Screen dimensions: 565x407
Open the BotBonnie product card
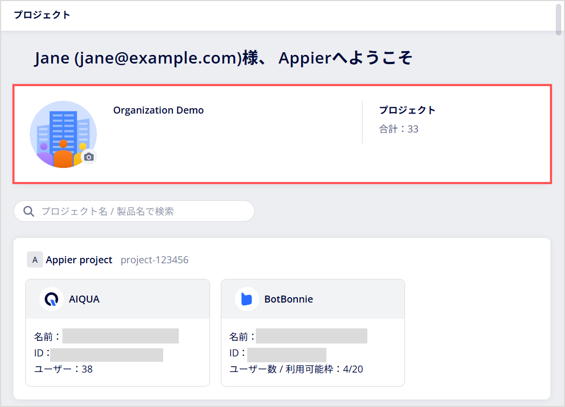coord(313,333)
